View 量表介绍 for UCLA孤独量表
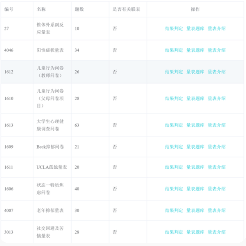Image resolution: width=246 pixels, height=246 pixels. point(216,167)
